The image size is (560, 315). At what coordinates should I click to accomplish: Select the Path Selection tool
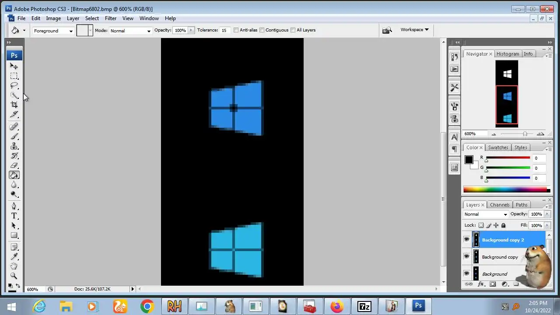pyautogui.click(x=14, y=225)
